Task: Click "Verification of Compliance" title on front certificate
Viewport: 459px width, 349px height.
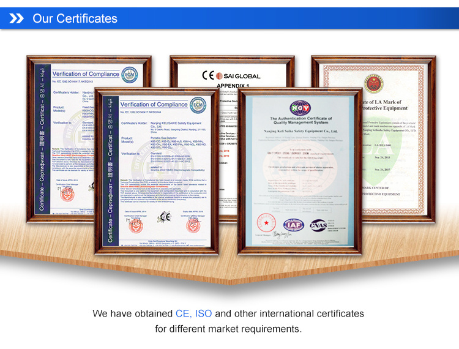Action: tap(154, 105)
